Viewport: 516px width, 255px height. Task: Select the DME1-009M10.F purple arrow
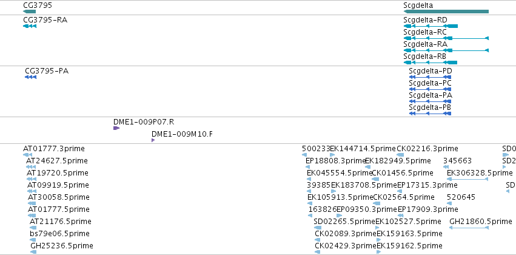153,140
